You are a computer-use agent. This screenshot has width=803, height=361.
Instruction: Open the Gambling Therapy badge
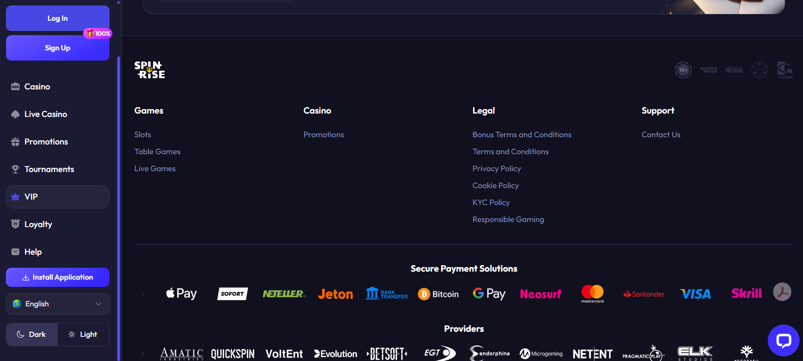(x=708, y=70)
